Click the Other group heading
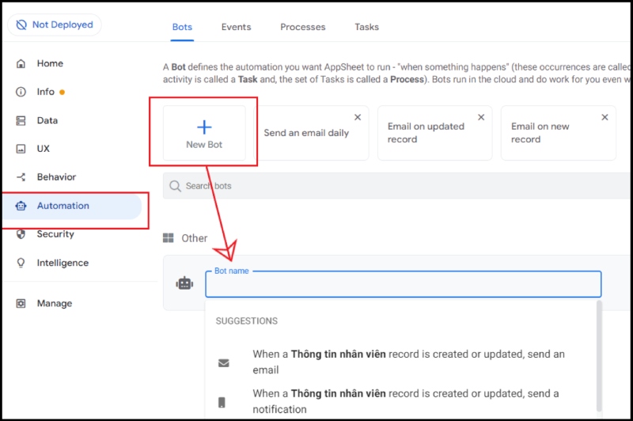Screen dimensions: 633x421 click(195, 238)
